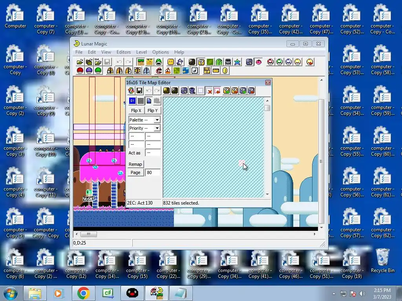
Task: Open the Help menu
Action: (x=179, y=52)
